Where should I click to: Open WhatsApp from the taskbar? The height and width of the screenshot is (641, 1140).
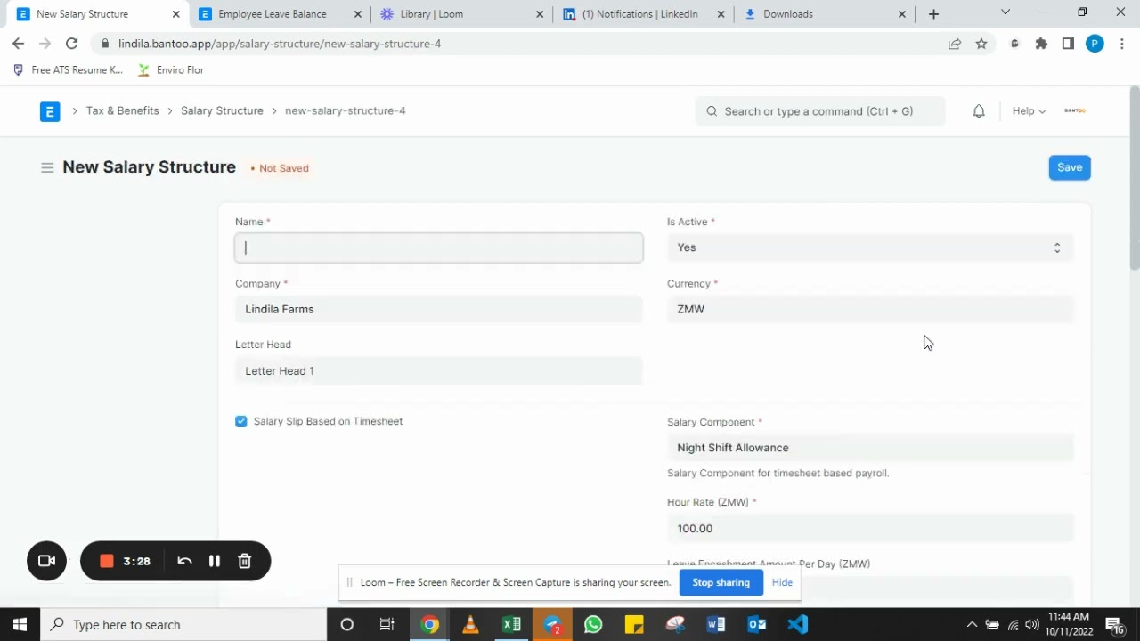(x=593, y=625)
